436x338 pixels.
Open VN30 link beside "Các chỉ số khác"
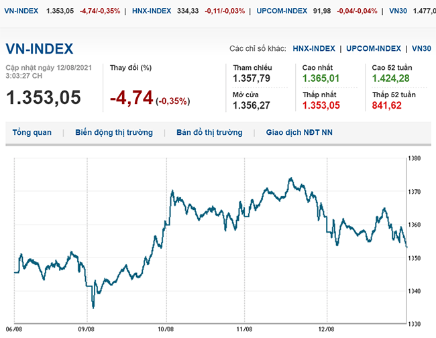point(421,49)
